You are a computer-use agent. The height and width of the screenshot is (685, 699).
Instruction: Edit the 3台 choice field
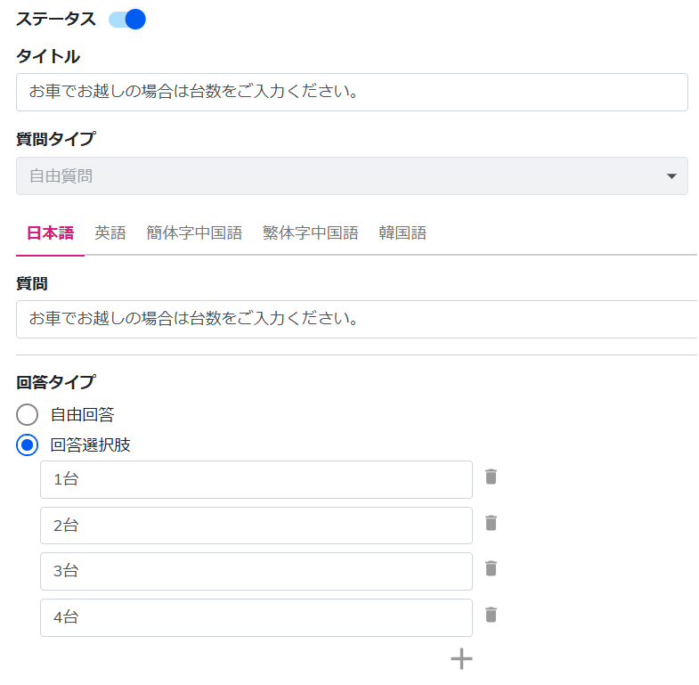(256, 571)
